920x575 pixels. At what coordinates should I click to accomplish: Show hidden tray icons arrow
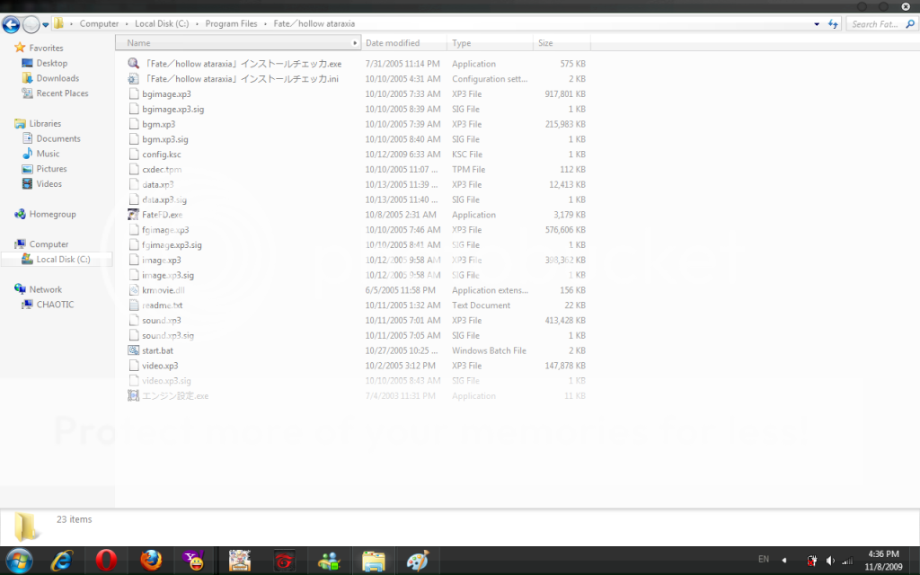coord(783,561)
